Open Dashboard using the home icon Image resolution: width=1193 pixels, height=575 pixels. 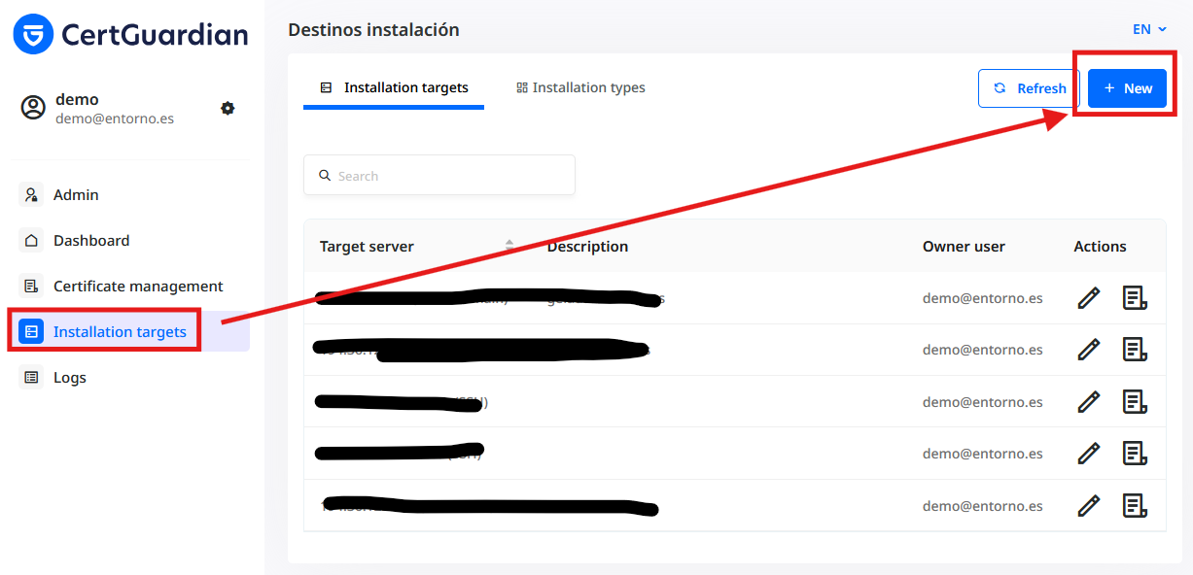pos(31,240)
